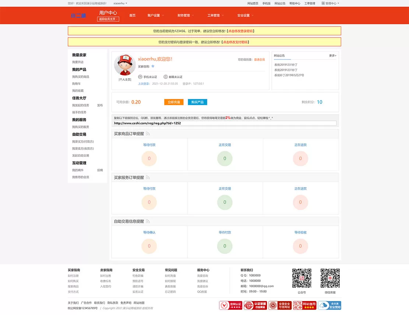409x315 pixels.
Task: Open 我的收藏 in the left sidebar
Action: (x=78, y=91)
